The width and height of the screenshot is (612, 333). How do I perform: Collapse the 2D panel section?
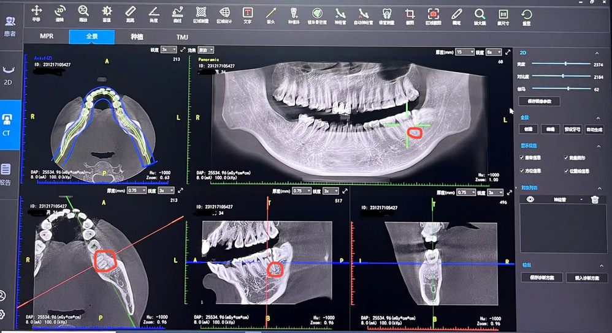597,53
